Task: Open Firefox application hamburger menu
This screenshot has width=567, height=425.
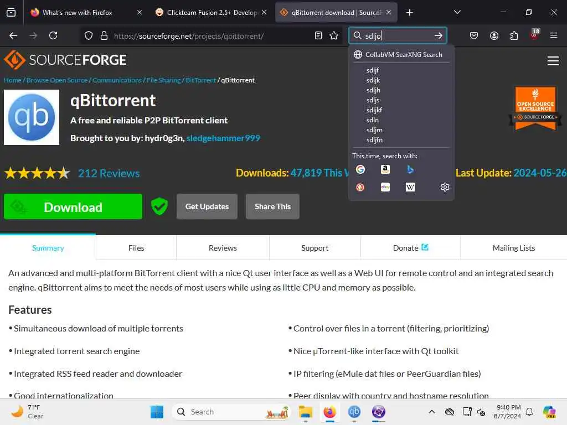Action: 553,35
